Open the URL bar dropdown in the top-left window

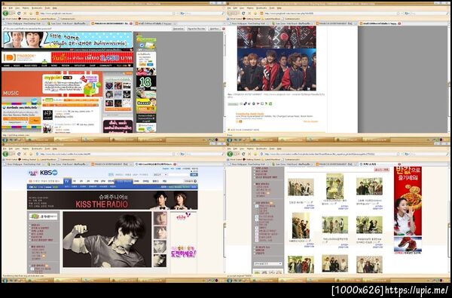177,14
